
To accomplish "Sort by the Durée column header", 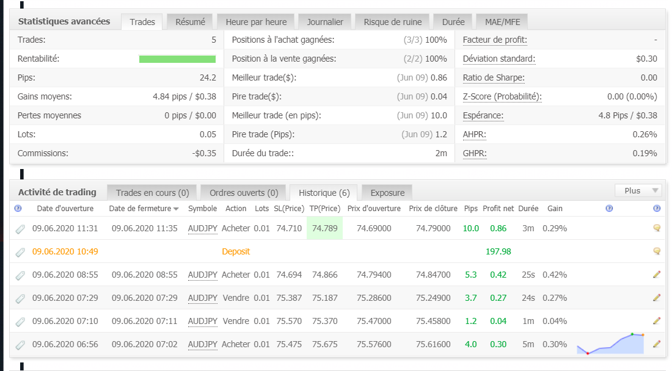I will click(x=528, y=209).
